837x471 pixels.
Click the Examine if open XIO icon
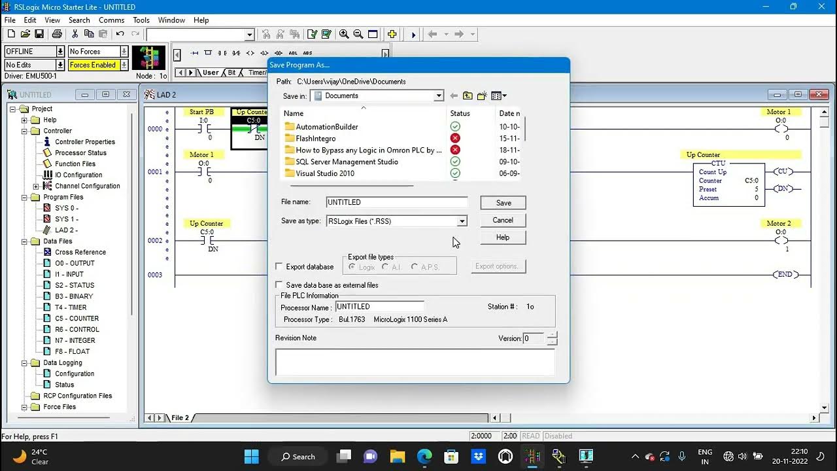click(x=236, y=53)
